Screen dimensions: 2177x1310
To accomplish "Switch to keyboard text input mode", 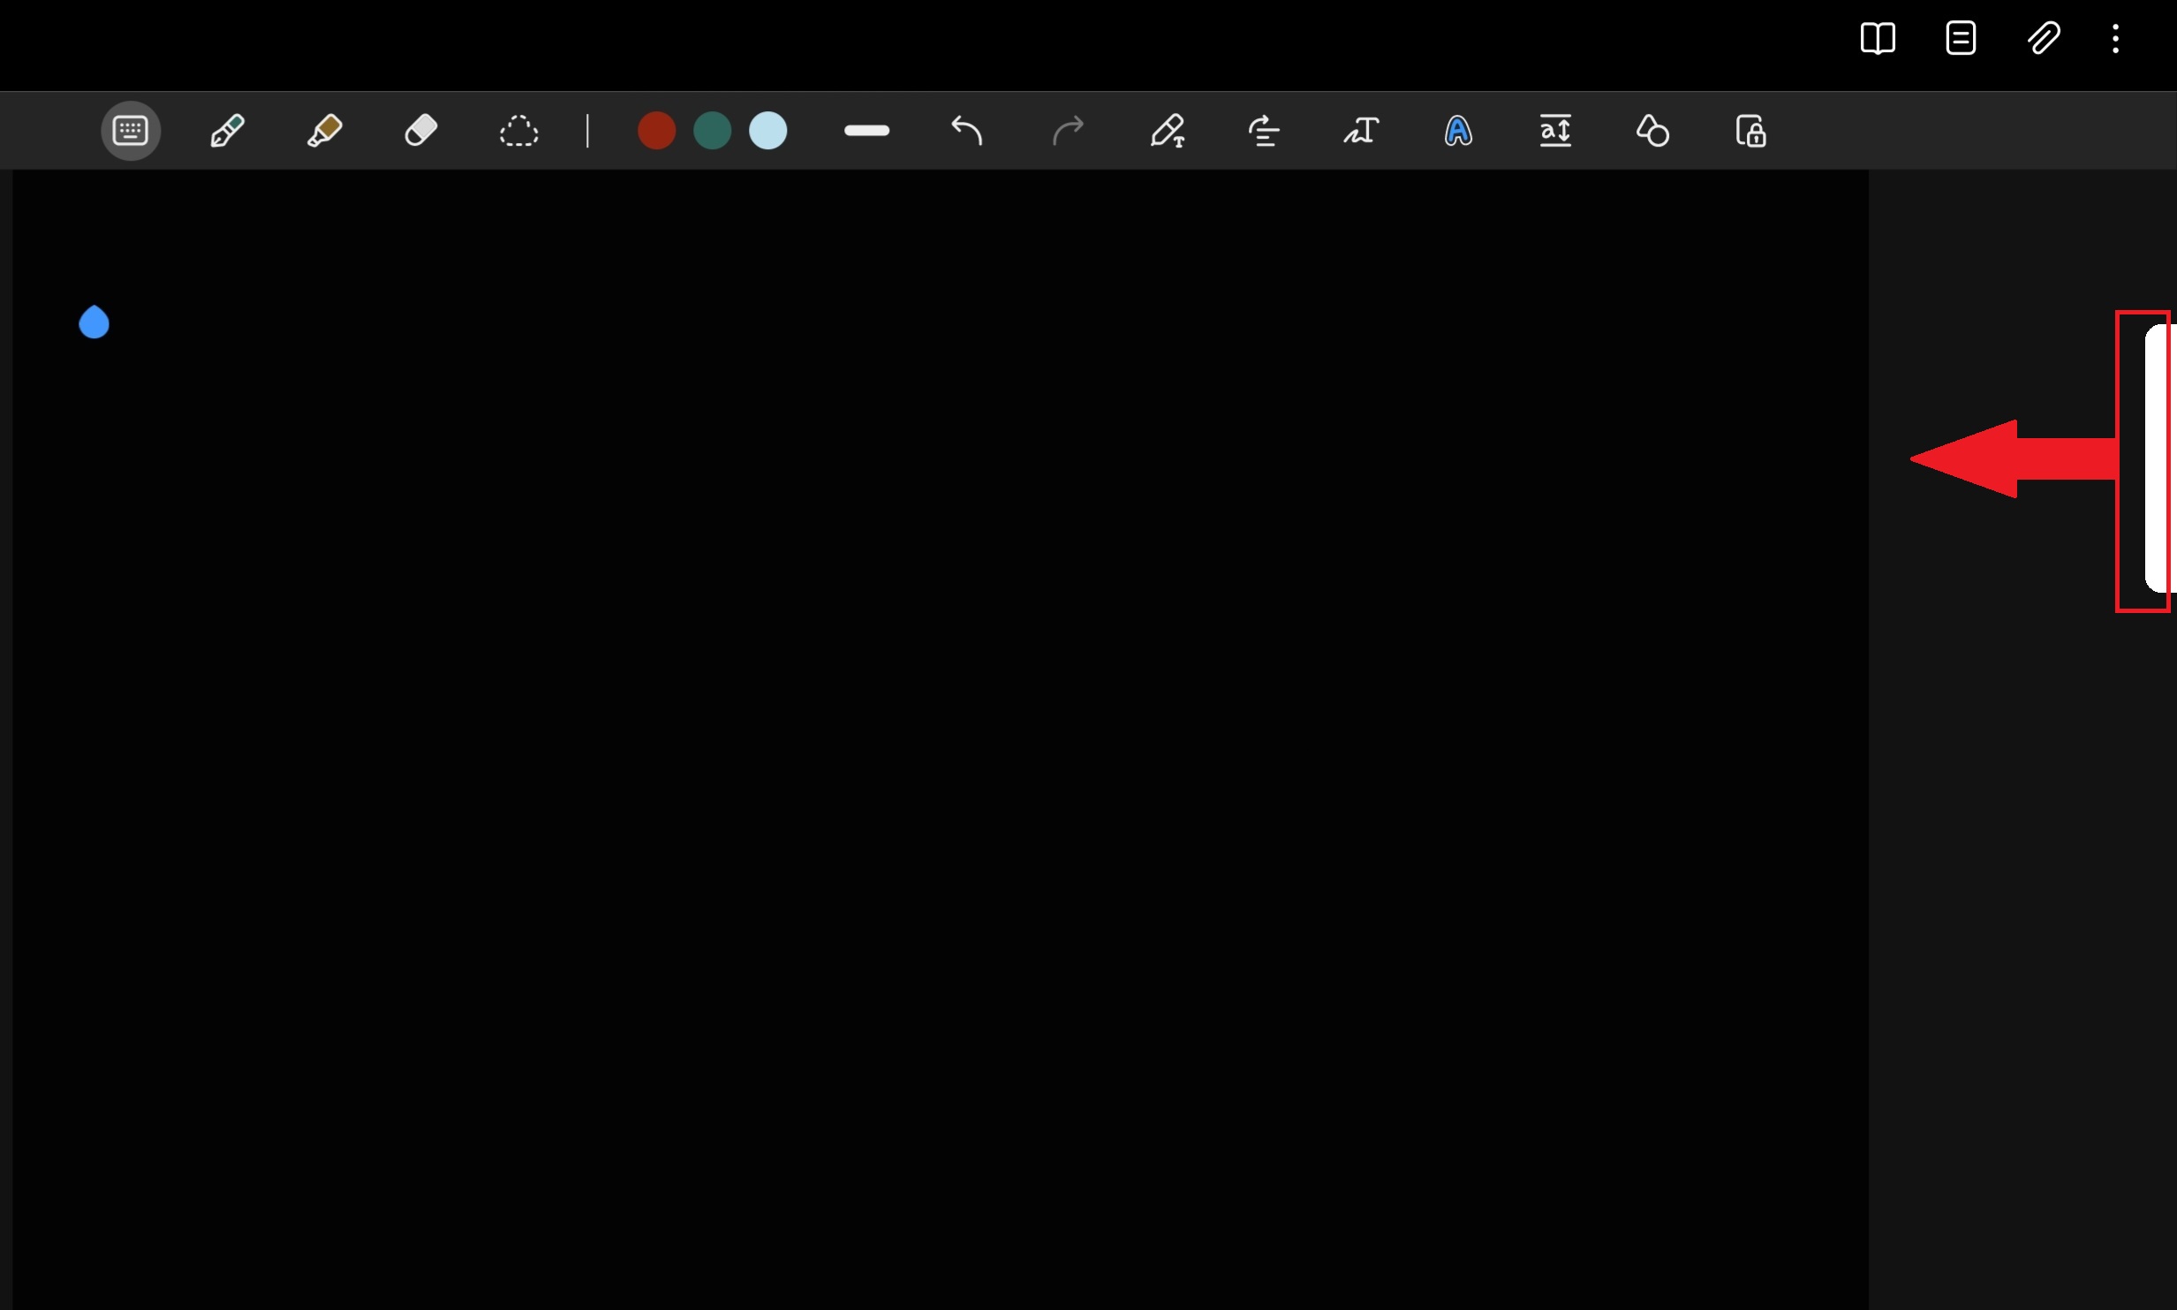I will [x=131, y=131].
